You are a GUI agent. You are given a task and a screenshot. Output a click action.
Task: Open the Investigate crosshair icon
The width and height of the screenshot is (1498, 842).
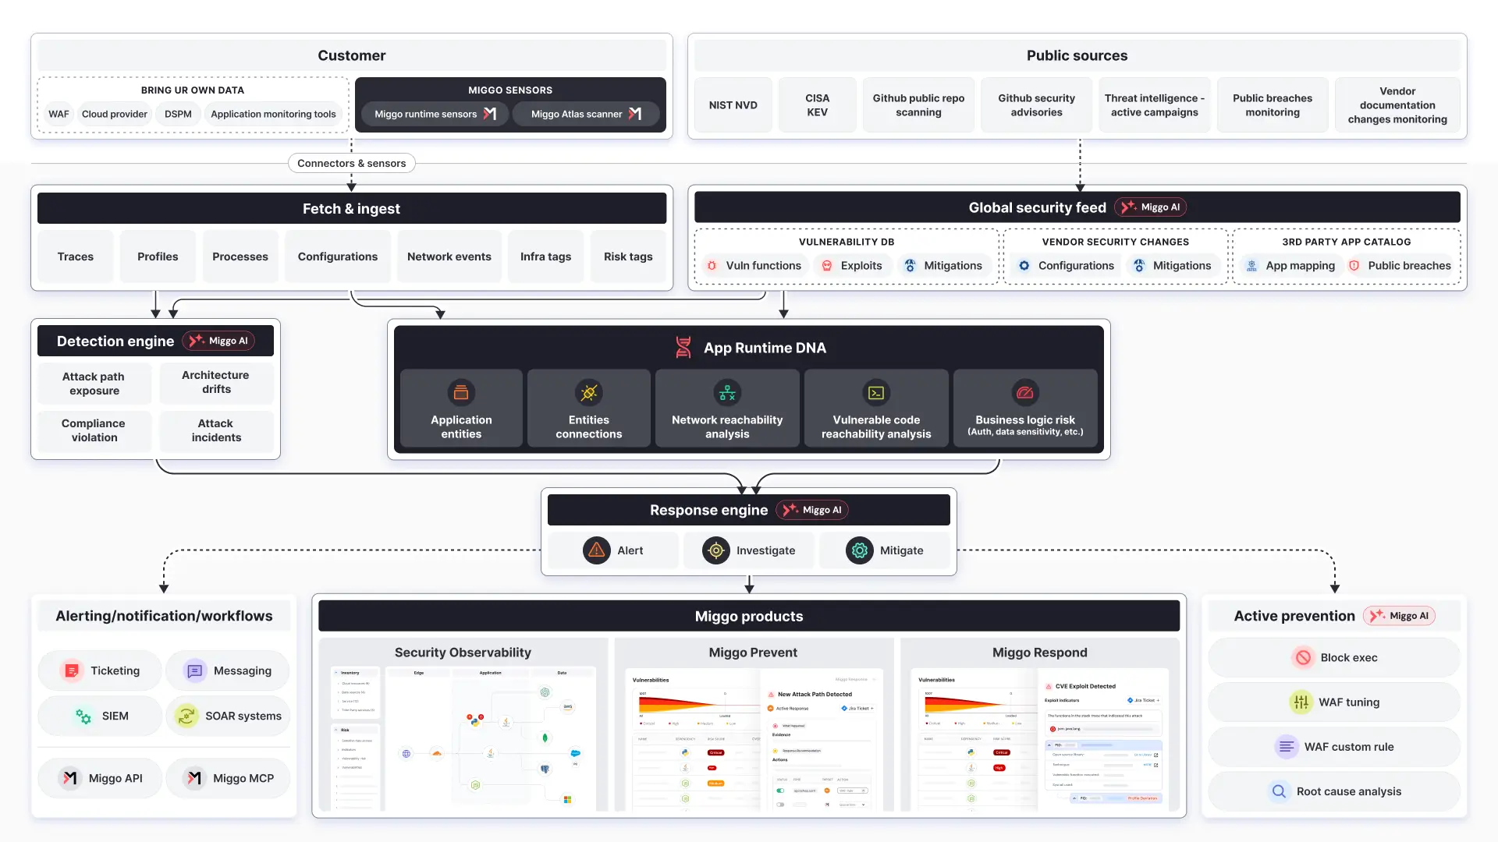coord(715,550)
